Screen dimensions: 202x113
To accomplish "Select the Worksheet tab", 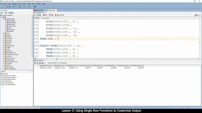I will pyautogui.click(x=37, y=18).
